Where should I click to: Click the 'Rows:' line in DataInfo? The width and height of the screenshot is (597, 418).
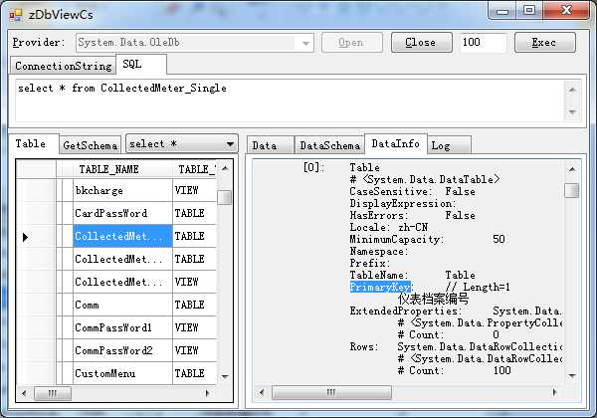tap(456, 346)
